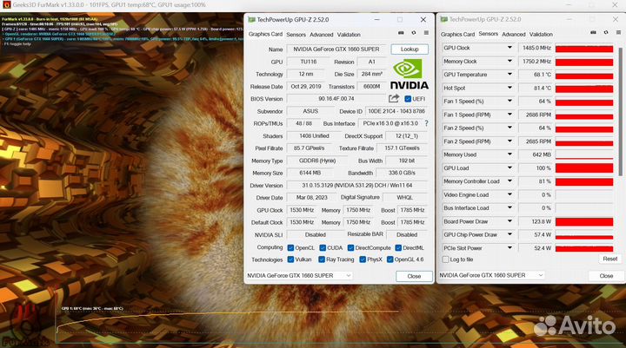
Task: Open the Fan 2 Speed (RPM) dropdown
Action: 509,141
